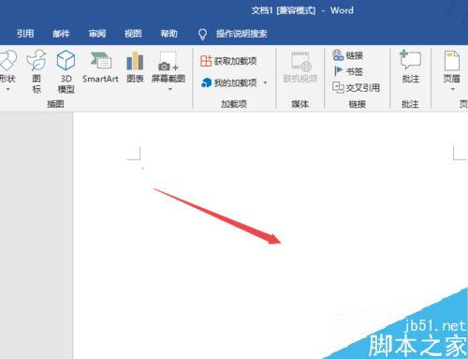Click 获取加载项 button

tap(228, 61)
